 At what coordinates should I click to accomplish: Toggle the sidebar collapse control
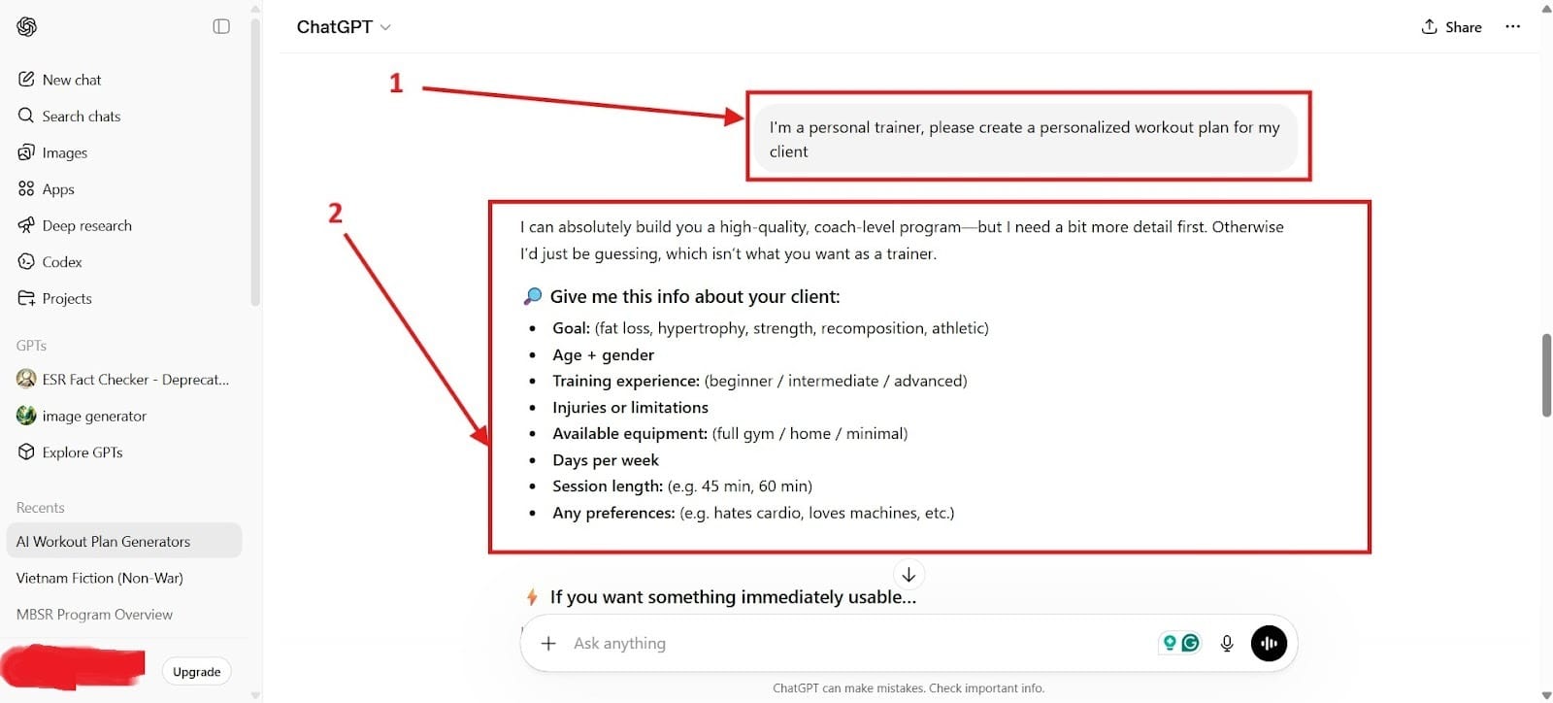(221, 26)
